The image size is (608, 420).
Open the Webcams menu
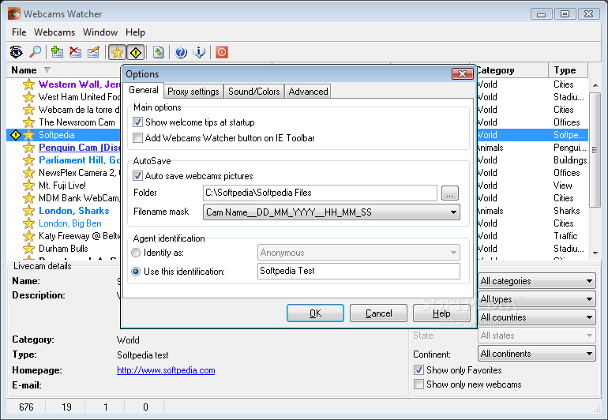click(54, 32)
